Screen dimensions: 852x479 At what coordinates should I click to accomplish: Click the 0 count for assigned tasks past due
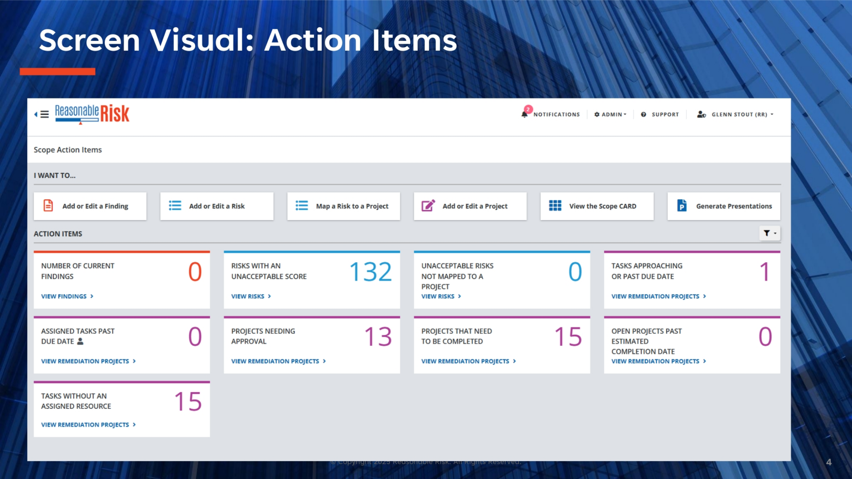click(195, 337)
